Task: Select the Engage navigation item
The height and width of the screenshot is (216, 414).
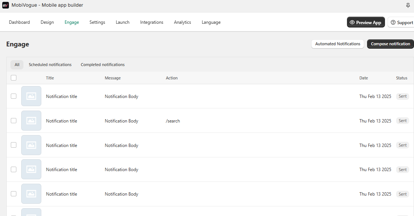Action: tap(72, 22)
